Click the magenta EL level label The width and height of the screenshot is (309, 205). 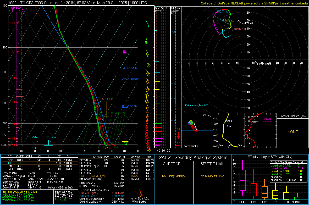point(125,52)
